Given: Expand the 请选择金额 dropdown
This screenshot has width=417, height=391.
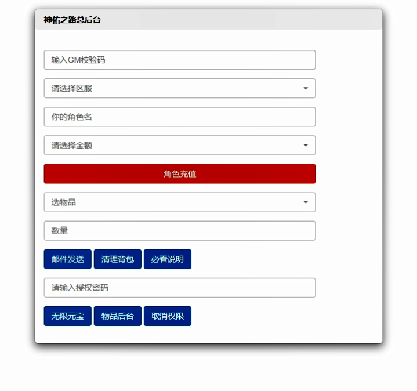Looking at the screenshot, I should point(180,145).
